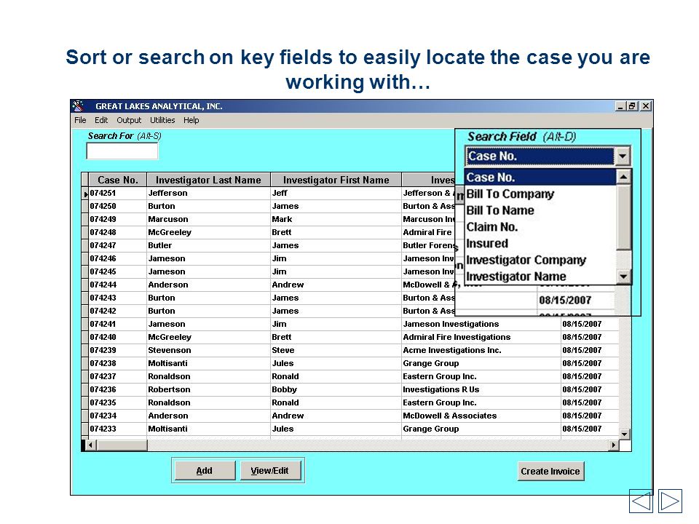
Task: Select Investigator Name option
Action: point(540,277)
